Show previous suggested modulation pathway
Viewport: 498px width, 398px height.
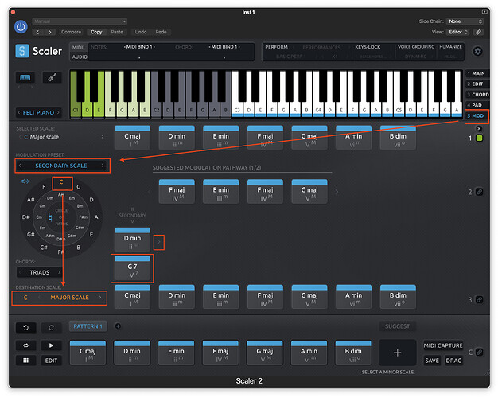point(150,192)
